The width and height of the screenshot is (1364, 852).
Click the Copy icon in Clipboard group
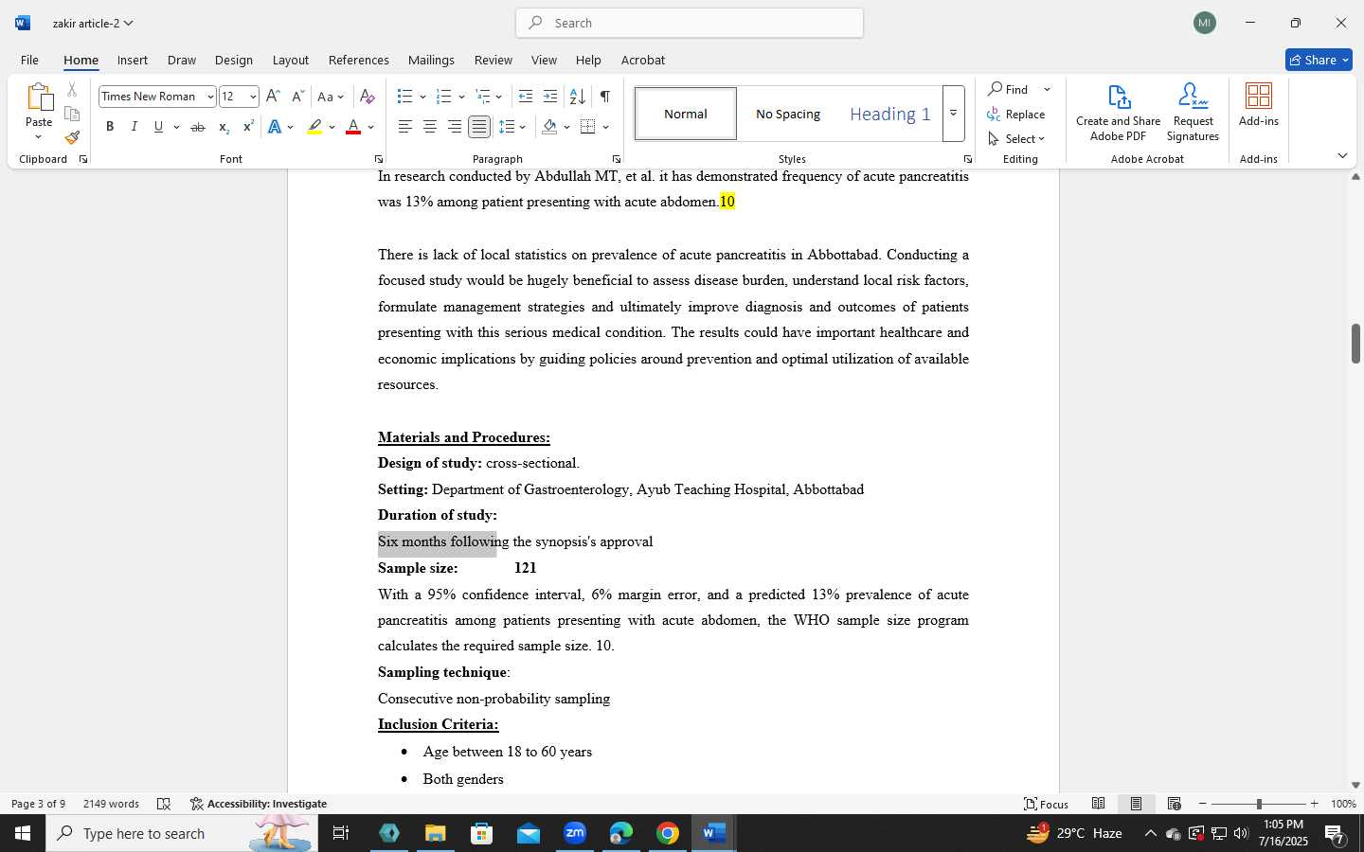[x=72, y=114]
